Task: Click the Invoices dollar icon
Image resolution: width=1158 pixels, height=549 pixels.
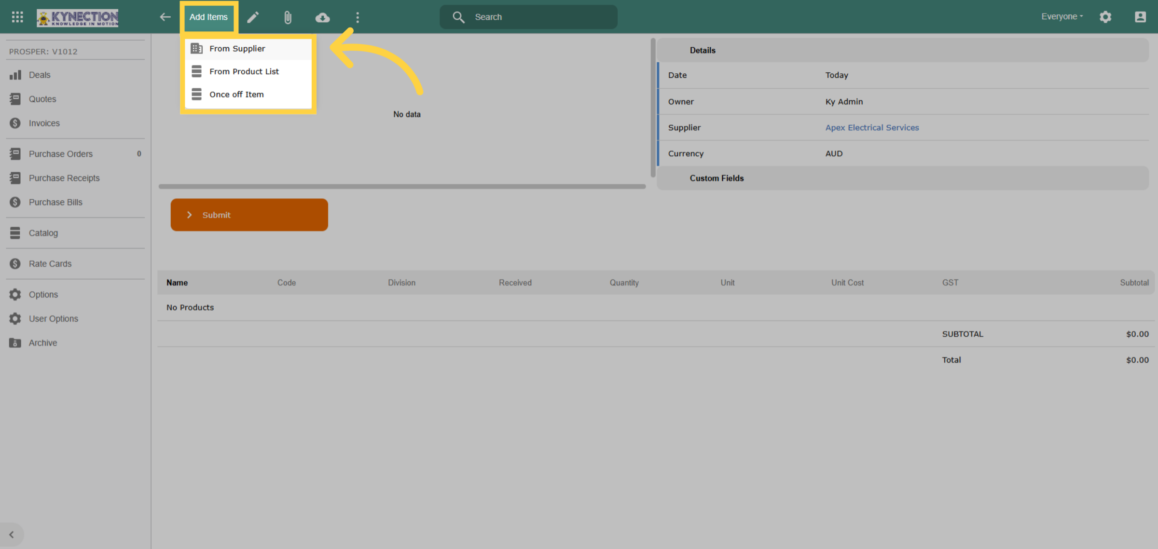Action: 15,123
